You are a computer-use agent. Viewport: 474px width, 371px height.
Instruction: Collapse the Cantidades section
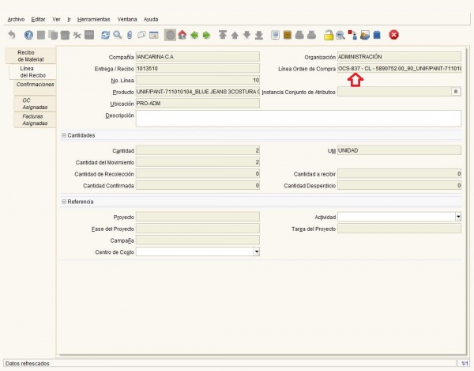click(64, 135)
